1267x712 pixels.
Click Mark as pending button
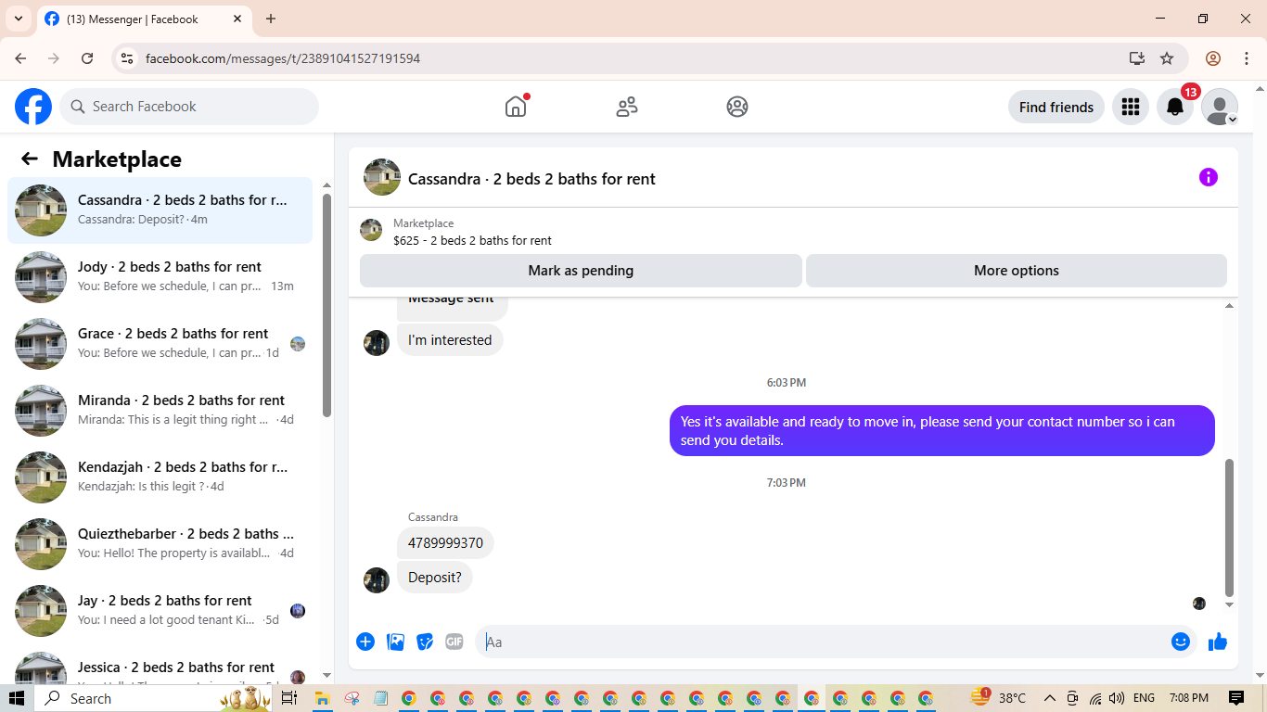tap(581, 271)
